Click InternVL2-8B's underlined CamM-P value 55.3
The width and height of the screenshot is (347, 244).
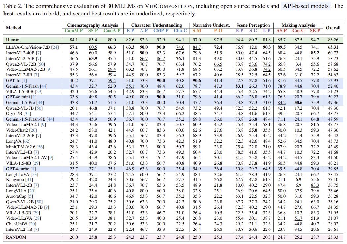[74, 75]
